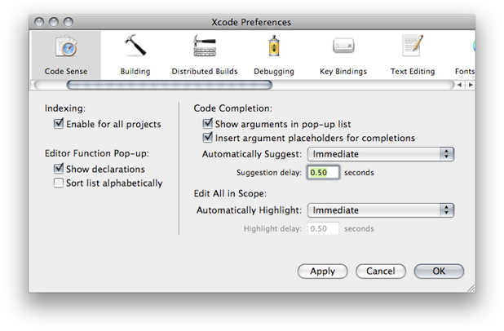The image size is (504, 331).
Task: Click the red window close button
Action: coord(40,21)
